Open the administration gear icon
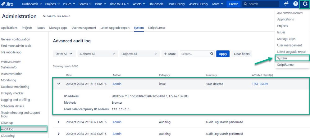This screenshot has height=138, width=310. 305,4
